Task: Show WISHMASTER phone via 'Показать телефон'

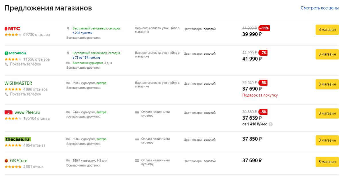Action: (26, 94)
